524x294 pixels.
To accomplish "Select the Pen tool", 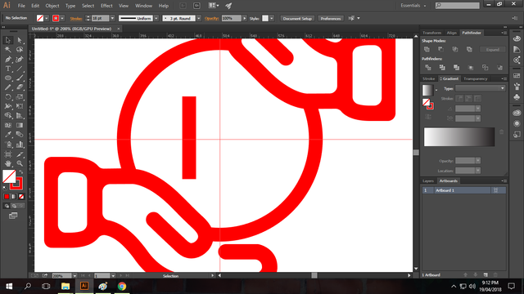I will [x=8, y=60].
